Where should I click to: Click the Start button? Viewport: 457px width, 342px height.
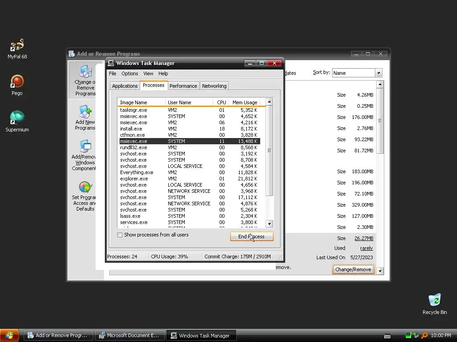(9, 335)
